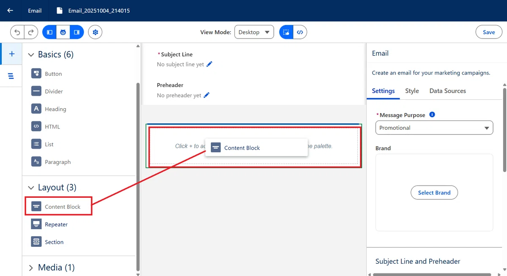Undo the last action
Image resolution: width=507 pixels, height=276 pixels.
point(17,32)
